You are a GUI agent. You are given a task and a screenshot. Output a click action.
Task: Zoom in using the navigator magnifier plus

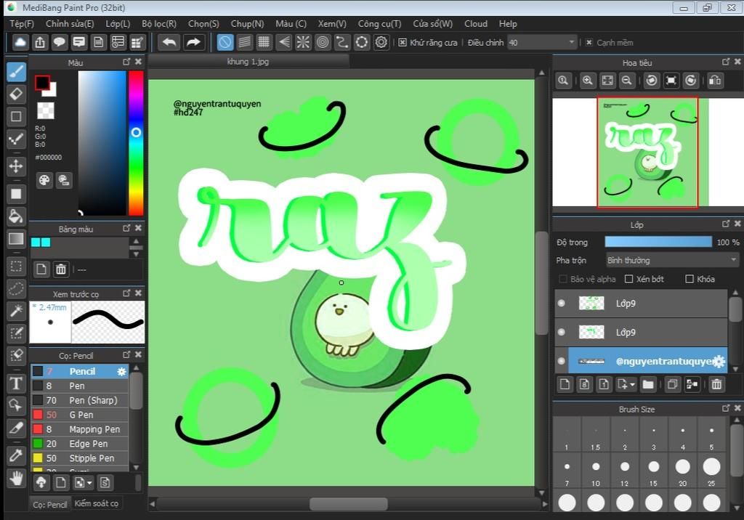click(x=587, y=81)
